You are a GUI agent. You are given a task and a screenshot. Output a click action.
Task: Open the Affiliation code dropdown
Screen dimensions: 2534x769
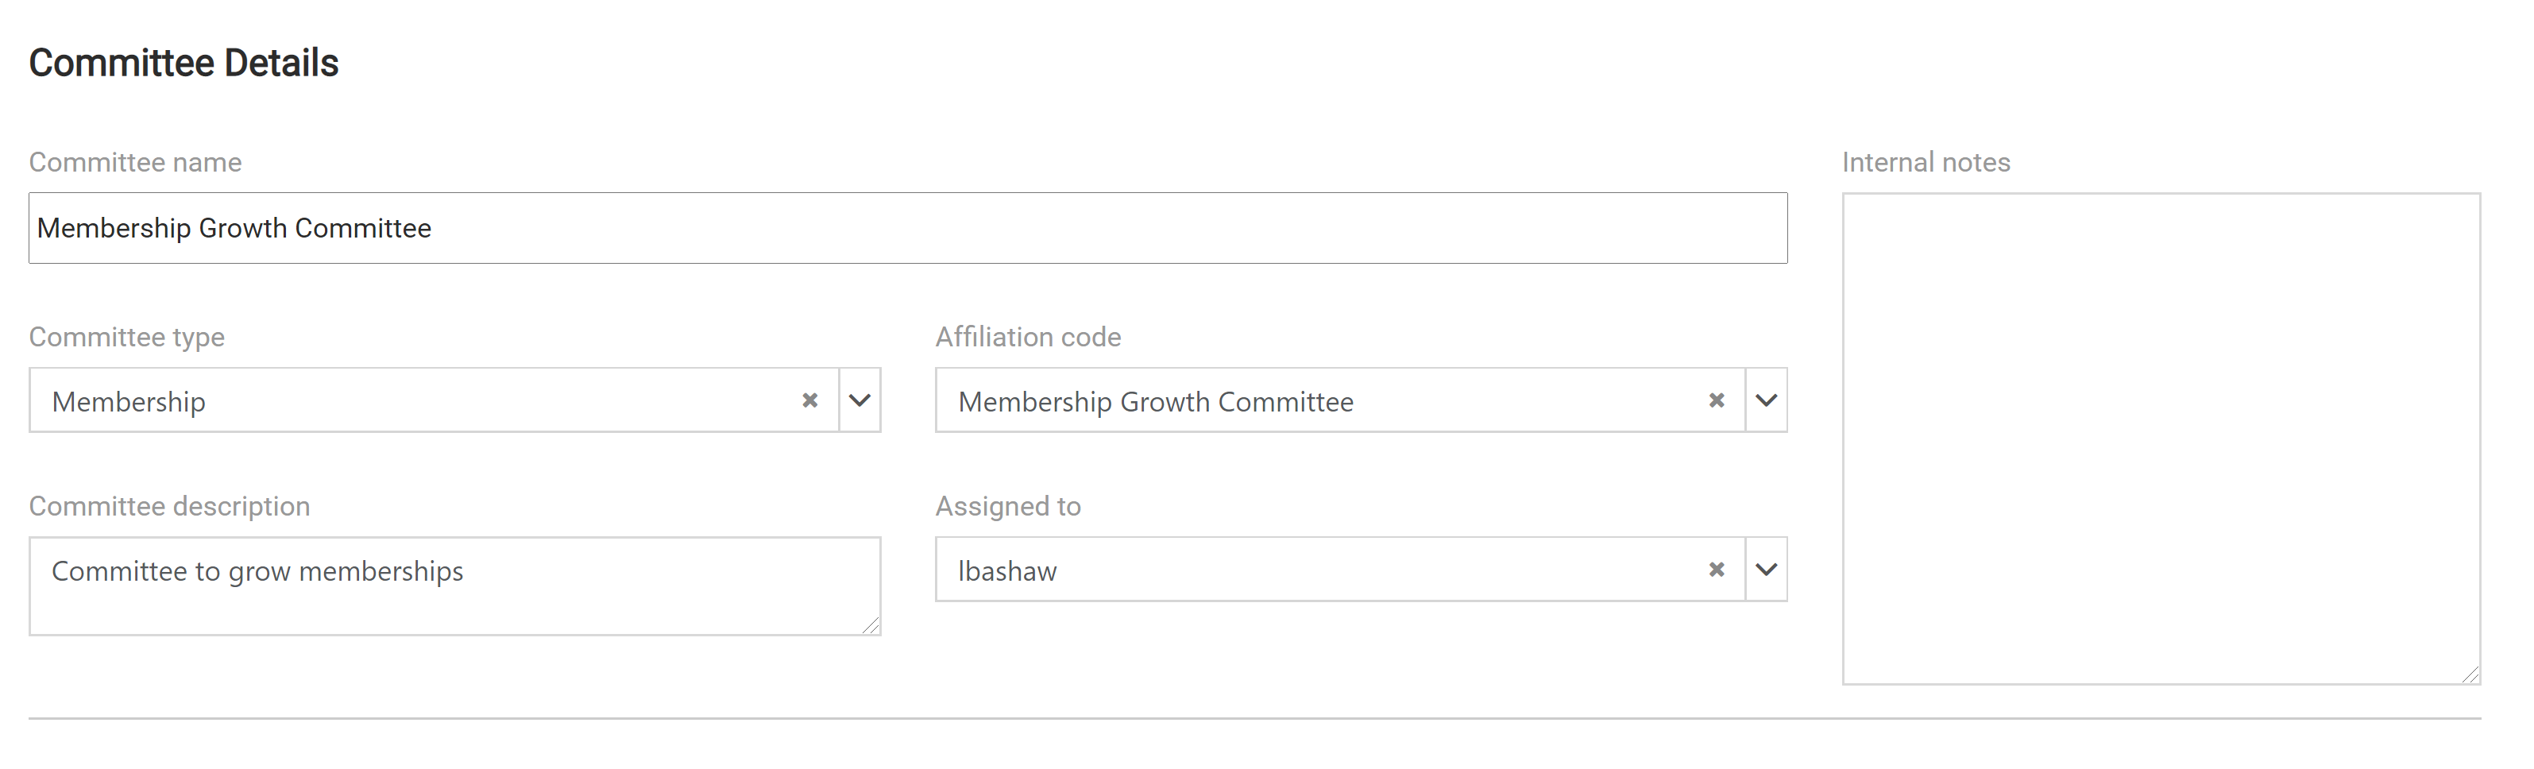(x=1766, y=400)
